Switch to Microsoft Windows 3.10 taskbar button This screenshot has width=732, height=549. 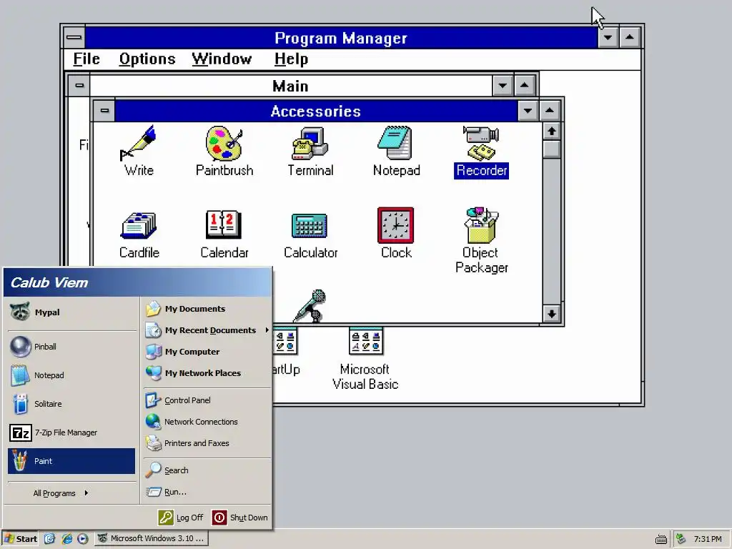[152, 538]
